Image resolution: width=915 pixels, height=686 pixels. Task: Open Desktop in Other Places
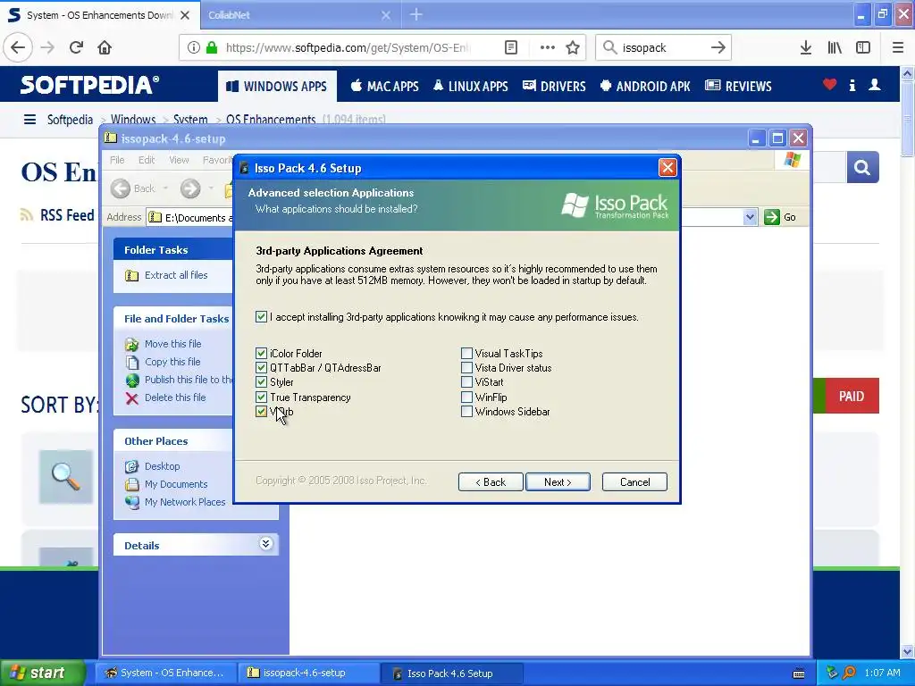[163, 466]
